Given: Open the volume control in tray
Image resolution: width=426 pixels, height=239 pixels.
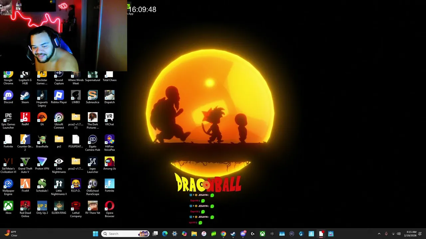Looking at the screenshot, I should click(x=399, y=234).
